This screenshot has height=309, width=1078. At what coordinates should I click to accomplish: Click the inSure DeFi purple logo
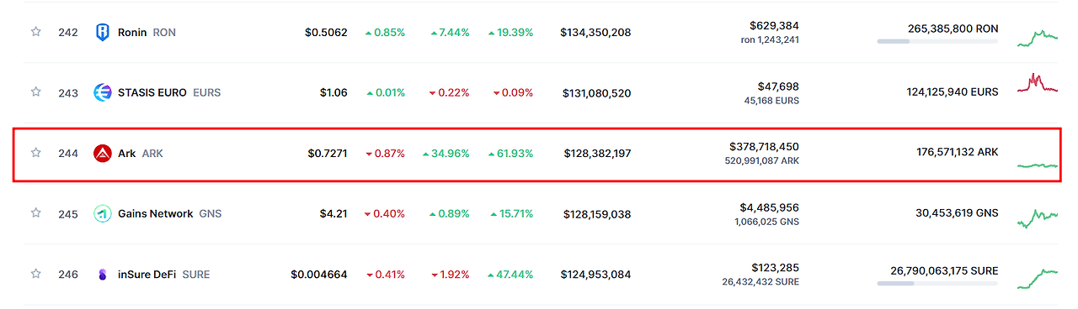click(103, 274)
